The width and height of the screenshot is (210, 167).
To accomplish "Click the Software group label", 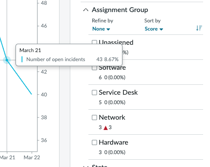I will click(112, 68).
